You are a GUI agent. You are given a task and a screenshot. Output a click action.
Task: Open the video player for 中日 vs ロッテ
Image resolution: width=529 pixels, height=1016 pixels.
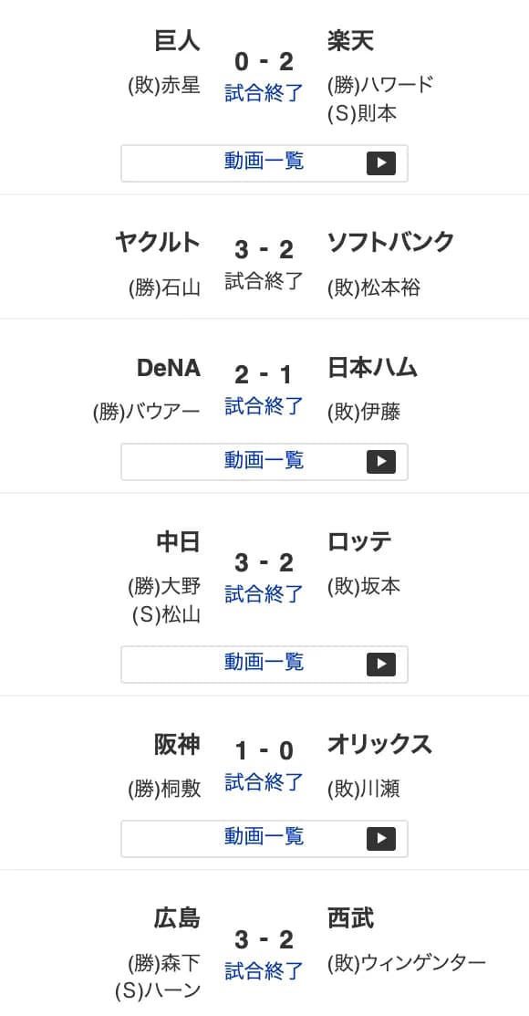click(381, 664)
